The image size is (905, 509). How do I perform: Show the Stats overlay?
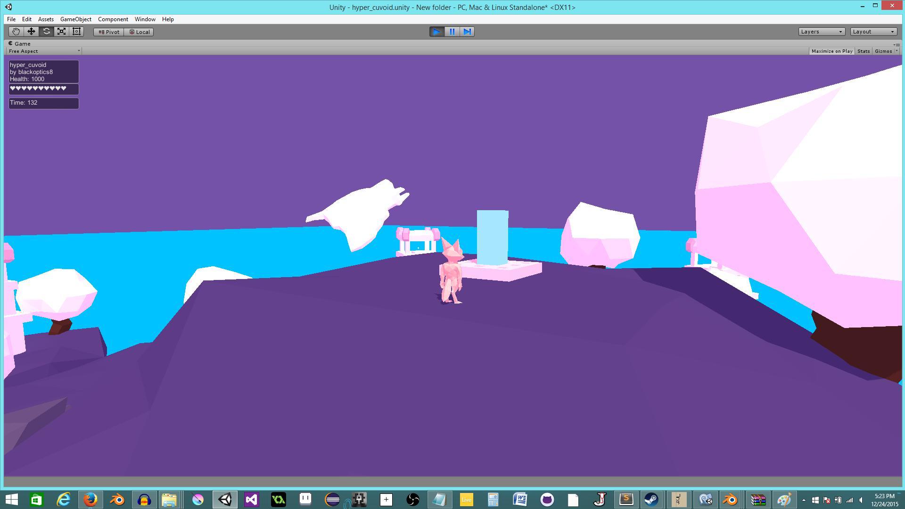(863, 51)
